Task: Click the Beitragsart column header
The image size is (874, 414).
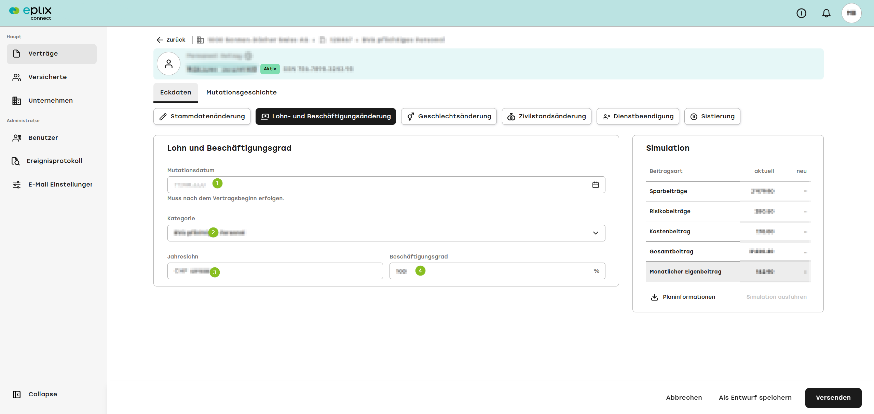Action: (666, 171)
